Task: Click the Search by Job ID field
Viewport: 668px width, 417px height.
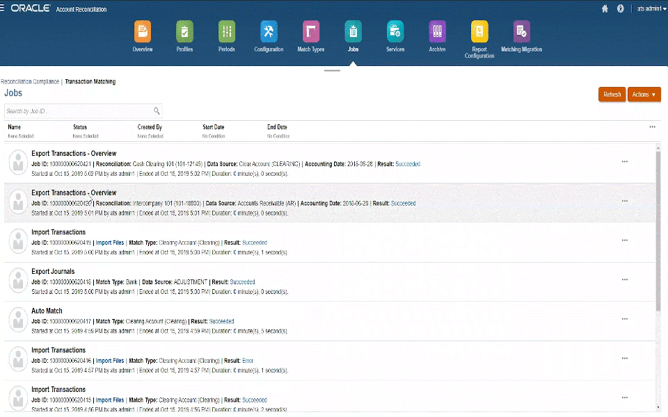Action: (x=77, y=111)
